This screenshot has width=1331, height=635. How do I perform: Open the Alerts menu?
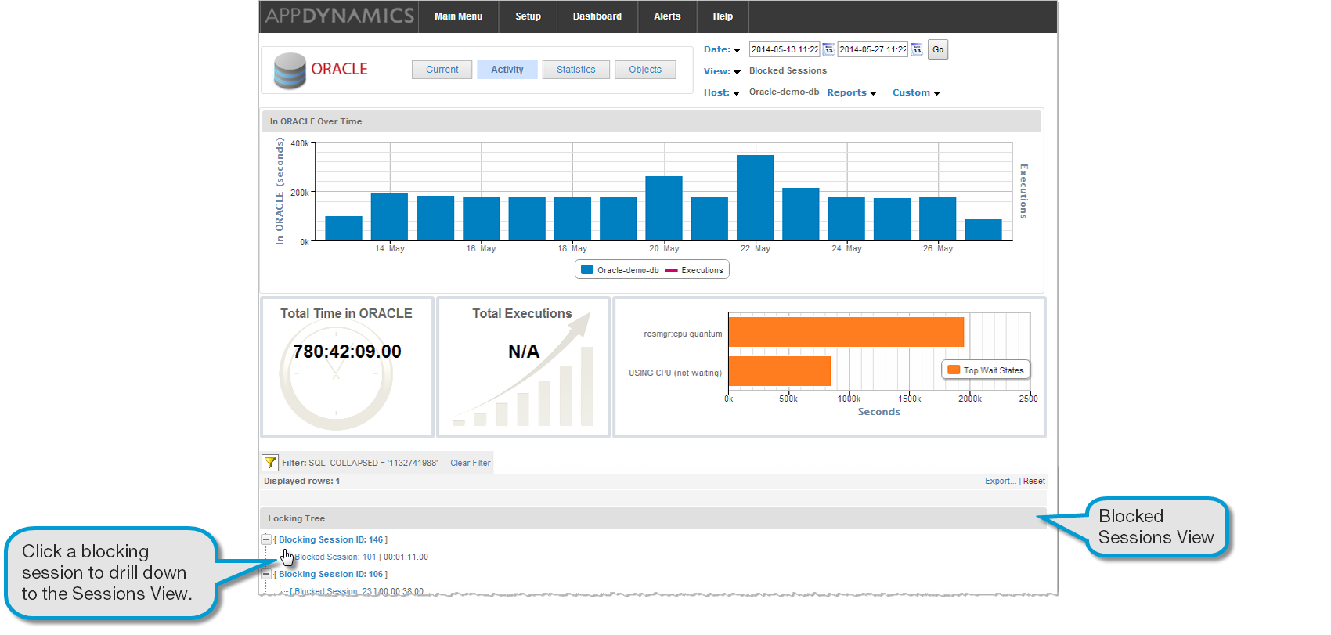click(x=667, y=16)
